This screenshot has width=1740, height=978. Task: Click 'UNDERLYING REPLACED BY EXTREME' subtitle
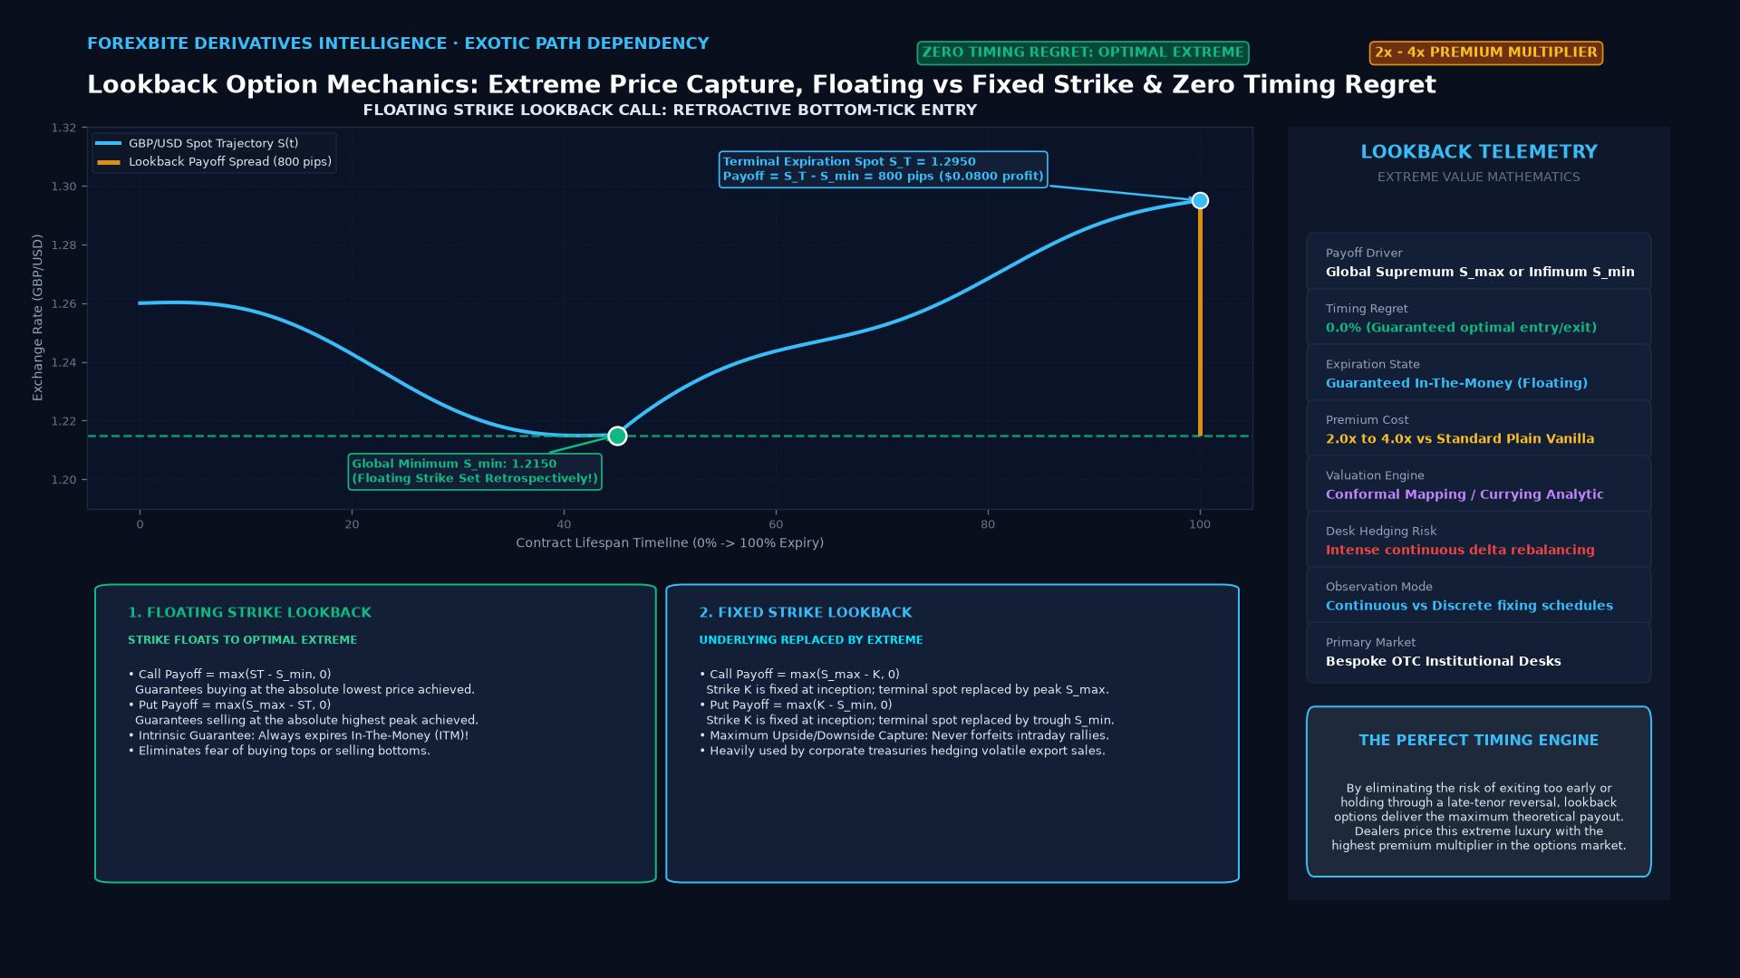click(x=811, y=640)
